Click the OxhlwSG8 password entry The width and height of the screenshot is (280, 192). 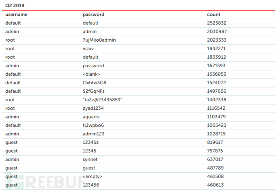(95, 83)
